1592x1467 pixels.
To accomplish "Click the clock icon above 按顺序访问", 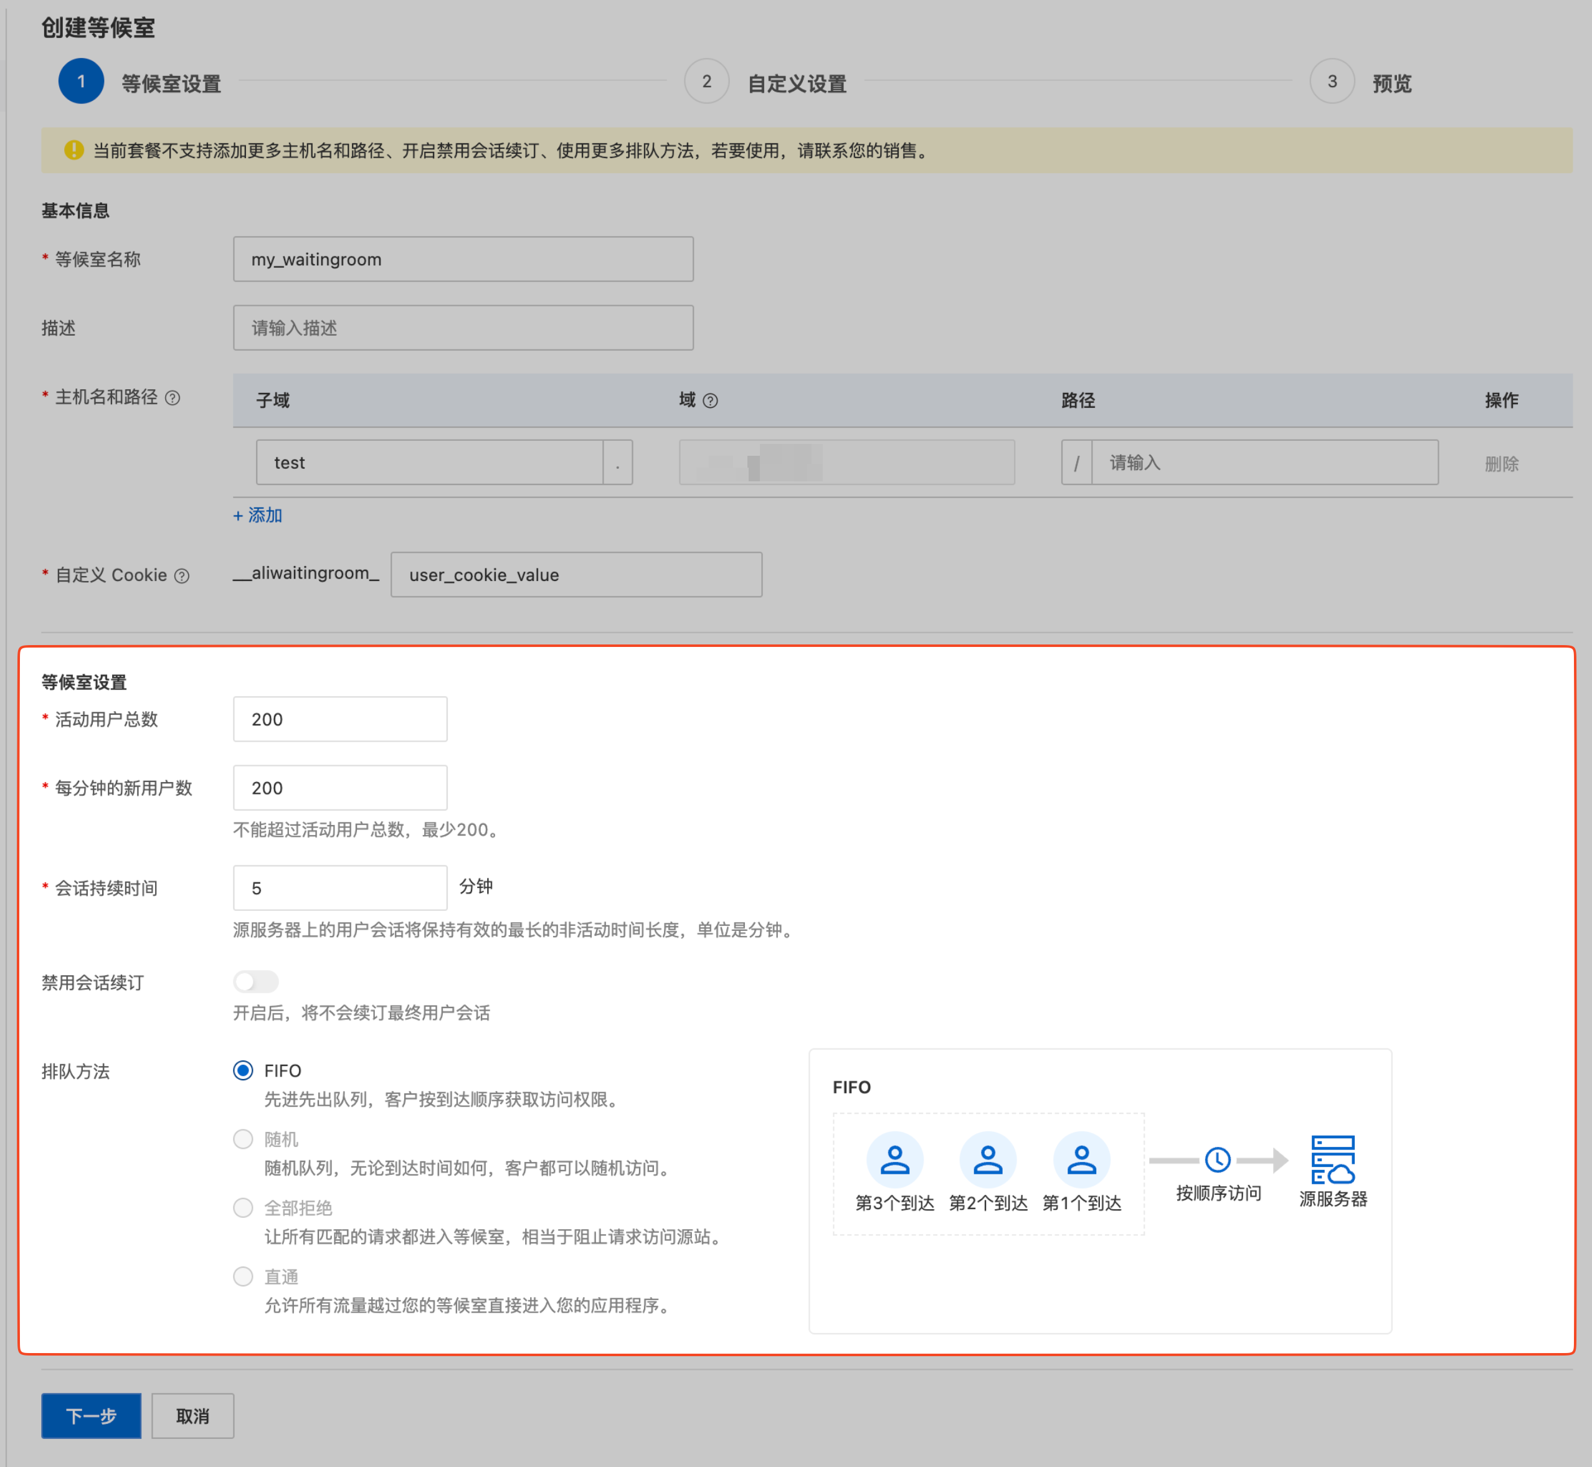I will (1217, 1160).
